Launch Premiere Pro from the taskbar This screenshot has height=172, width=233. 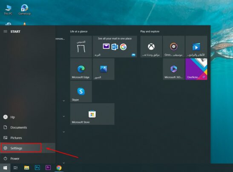[x=48, y=168]
